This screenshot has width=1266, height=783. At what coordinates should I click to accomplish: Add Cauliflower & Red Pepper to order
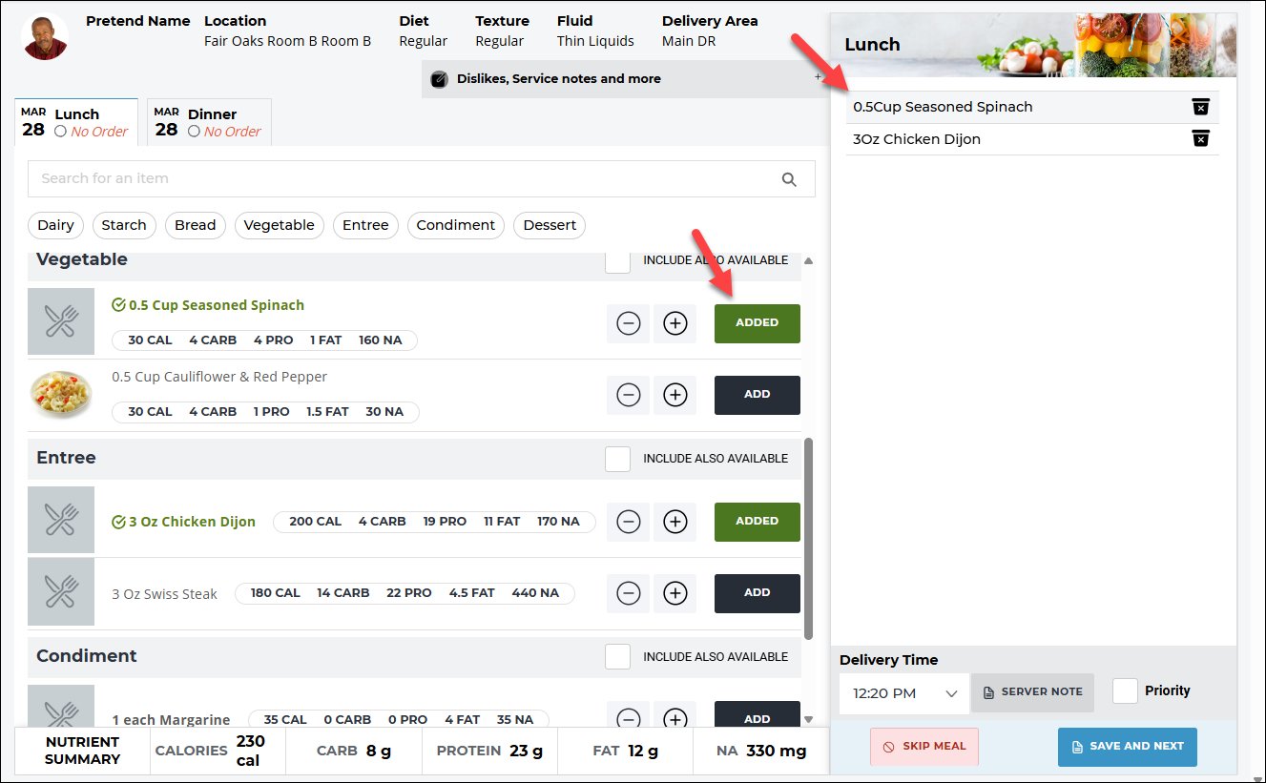758,395
